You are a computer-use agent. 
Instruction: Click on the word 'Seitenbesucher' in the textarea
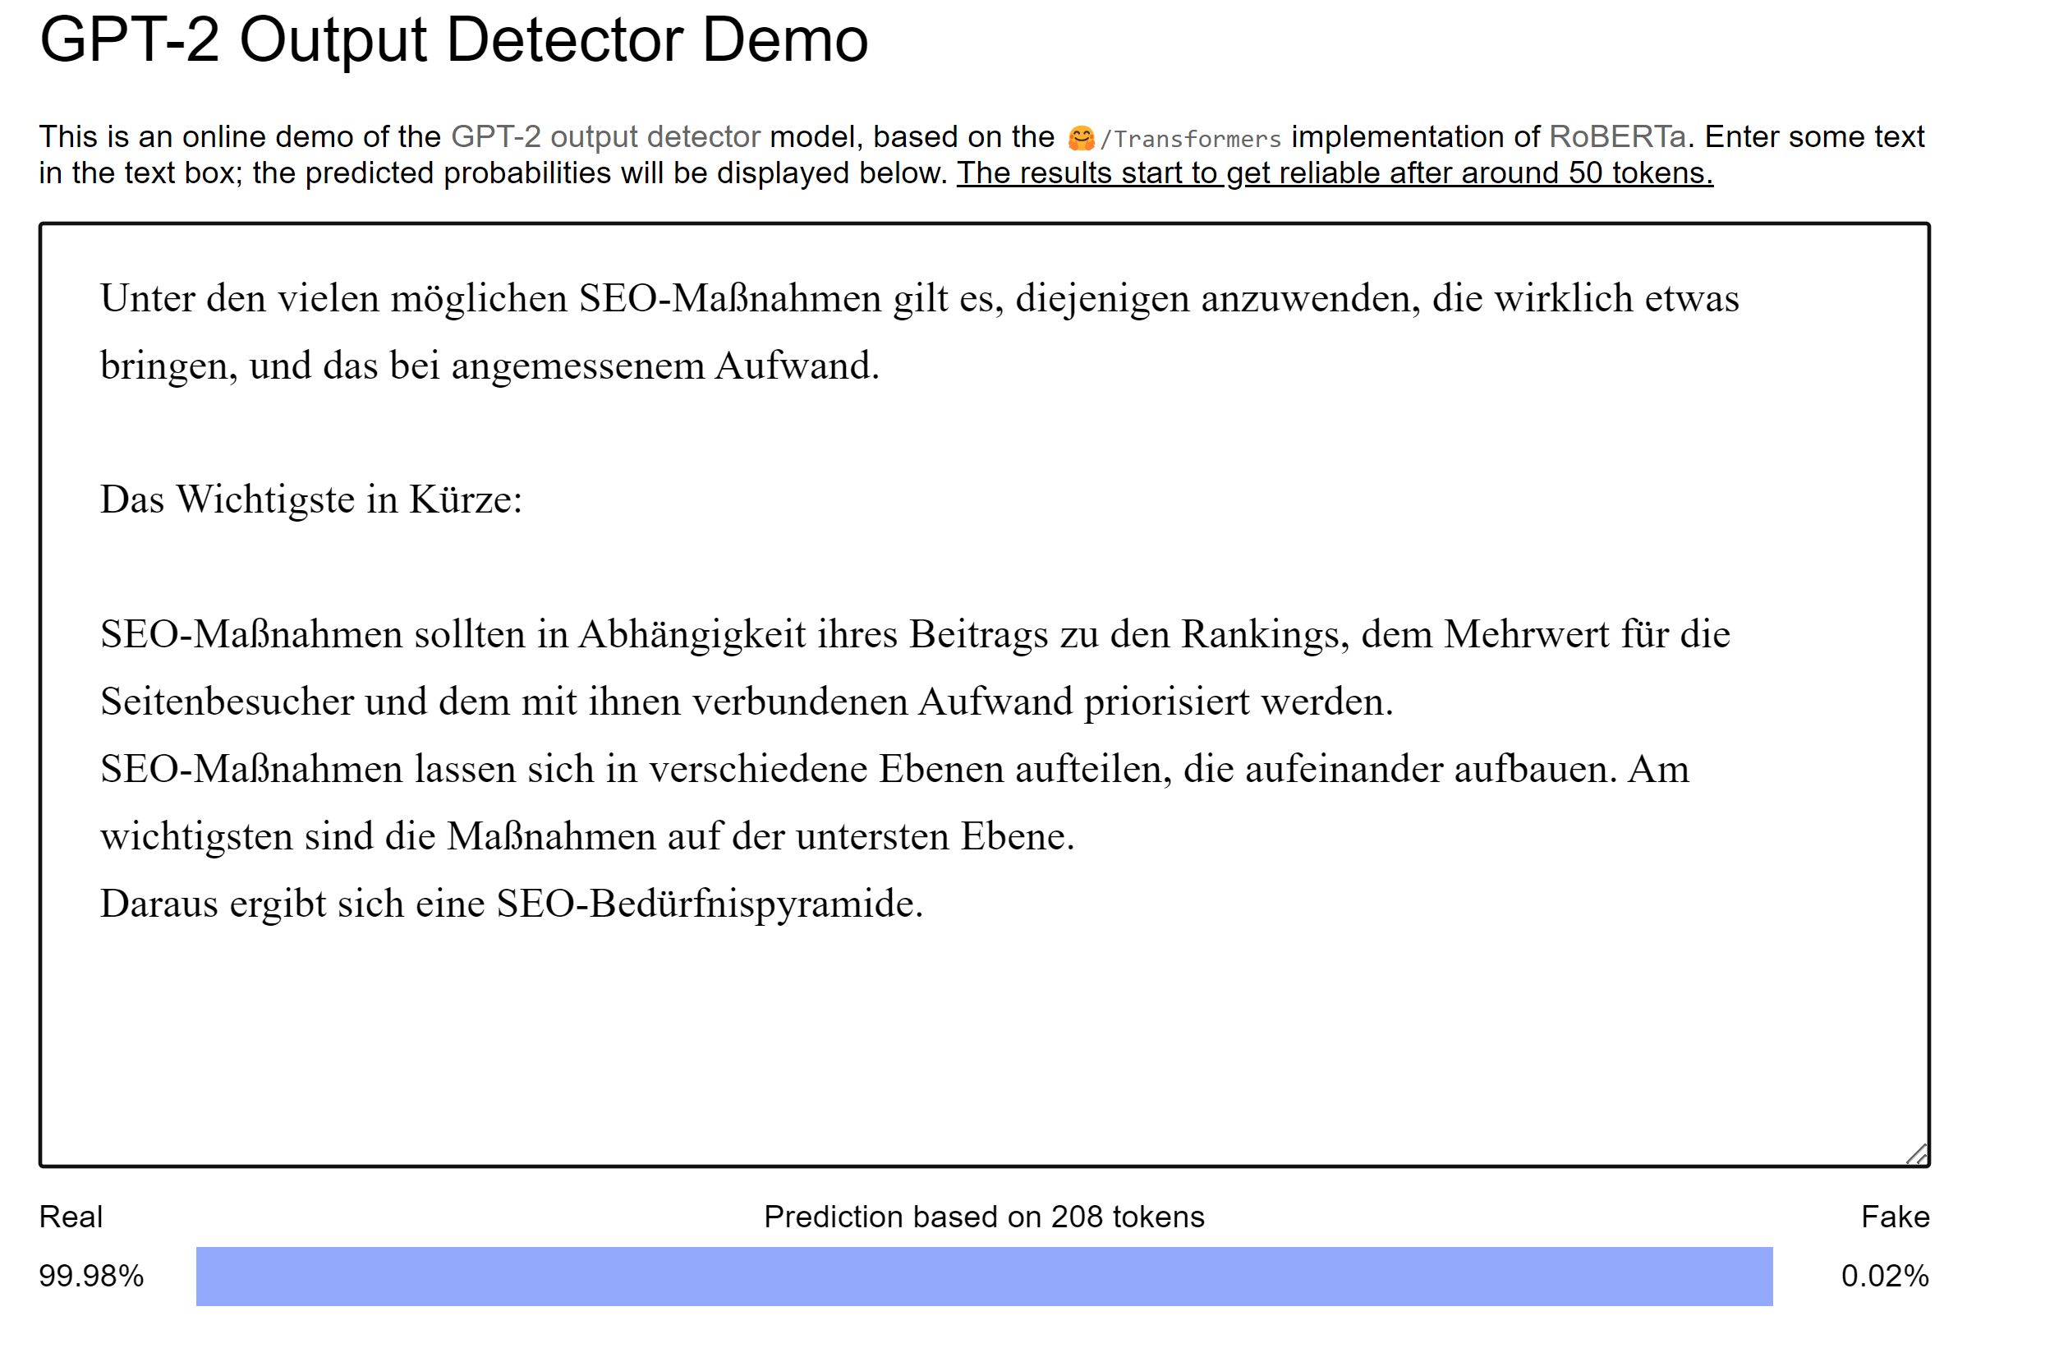point(226,701)
